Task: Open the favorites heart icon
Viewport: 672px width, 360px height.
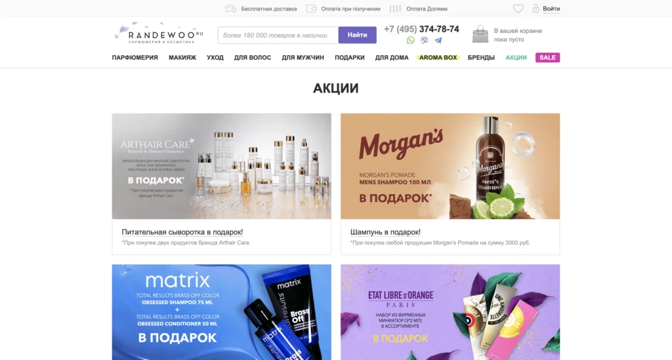Action: coord(518,9)
